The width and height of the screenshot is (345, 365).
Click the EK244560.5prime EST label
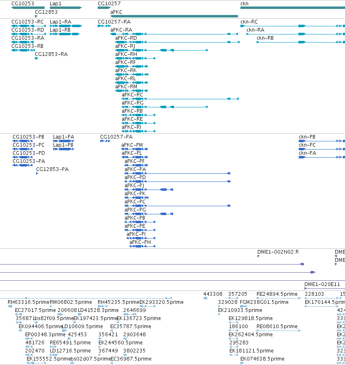tap(120, 343)
